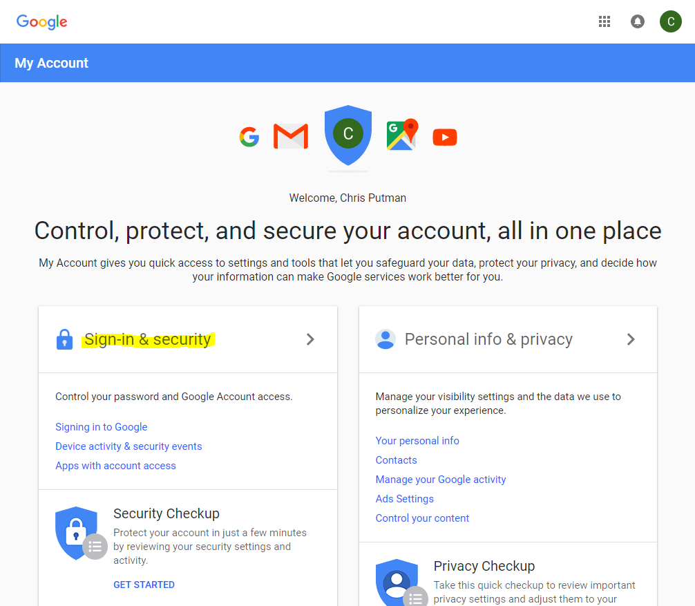Click the colorful Google G icon
695x606 pixels.
point(249,137)
